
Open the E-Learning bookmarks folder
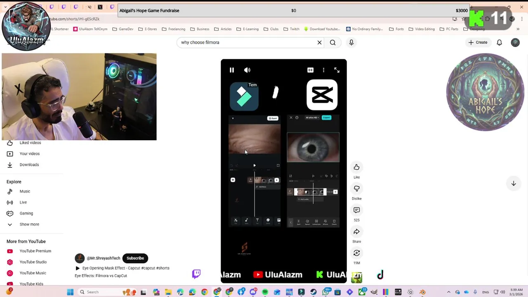point(247,29)
